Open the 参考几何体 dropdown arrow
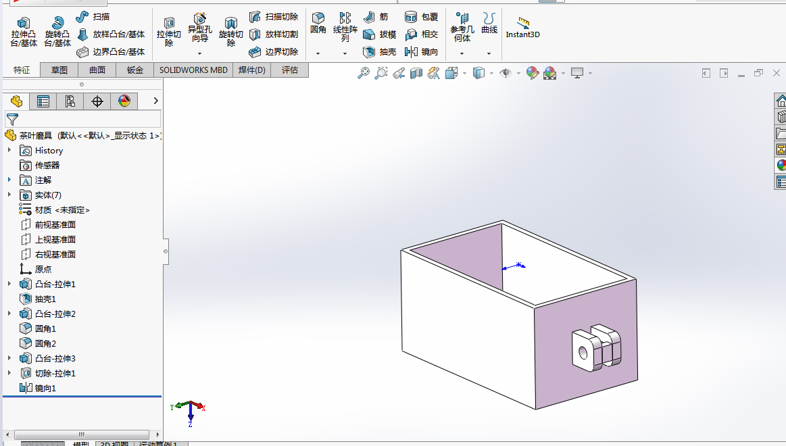 pyautogui.click(x=462, y=53)
